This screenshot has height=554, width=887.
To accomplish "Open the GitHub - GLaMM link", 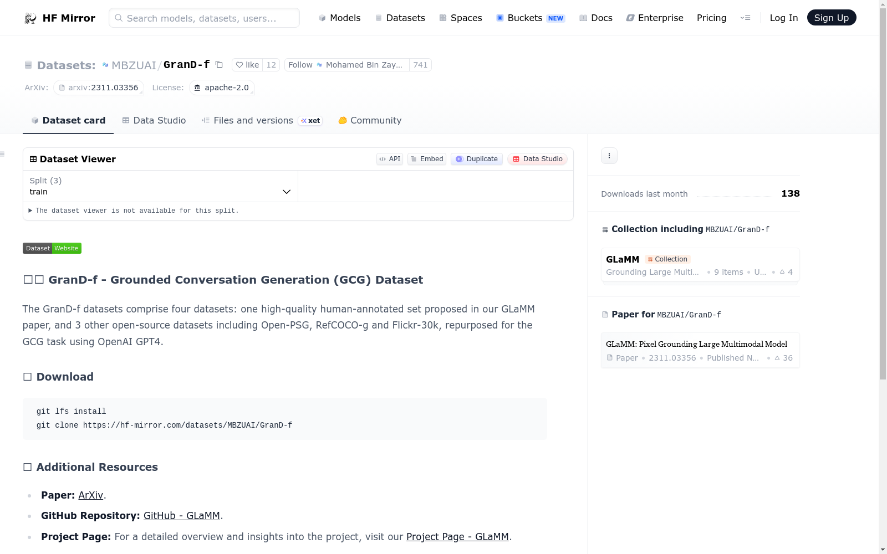I will 182,516.
